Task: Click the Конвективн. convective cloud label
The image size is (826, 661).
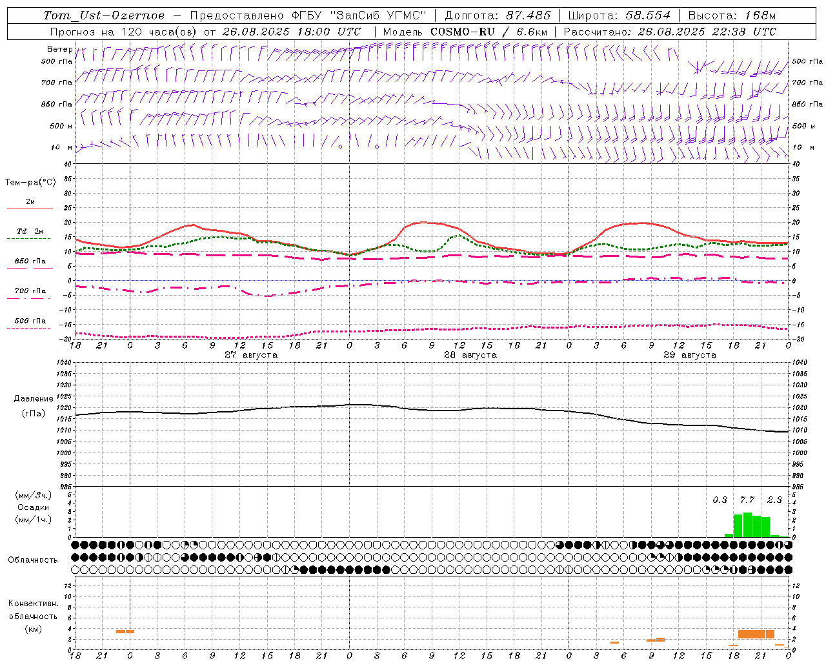Action: (x=34, y=604)
